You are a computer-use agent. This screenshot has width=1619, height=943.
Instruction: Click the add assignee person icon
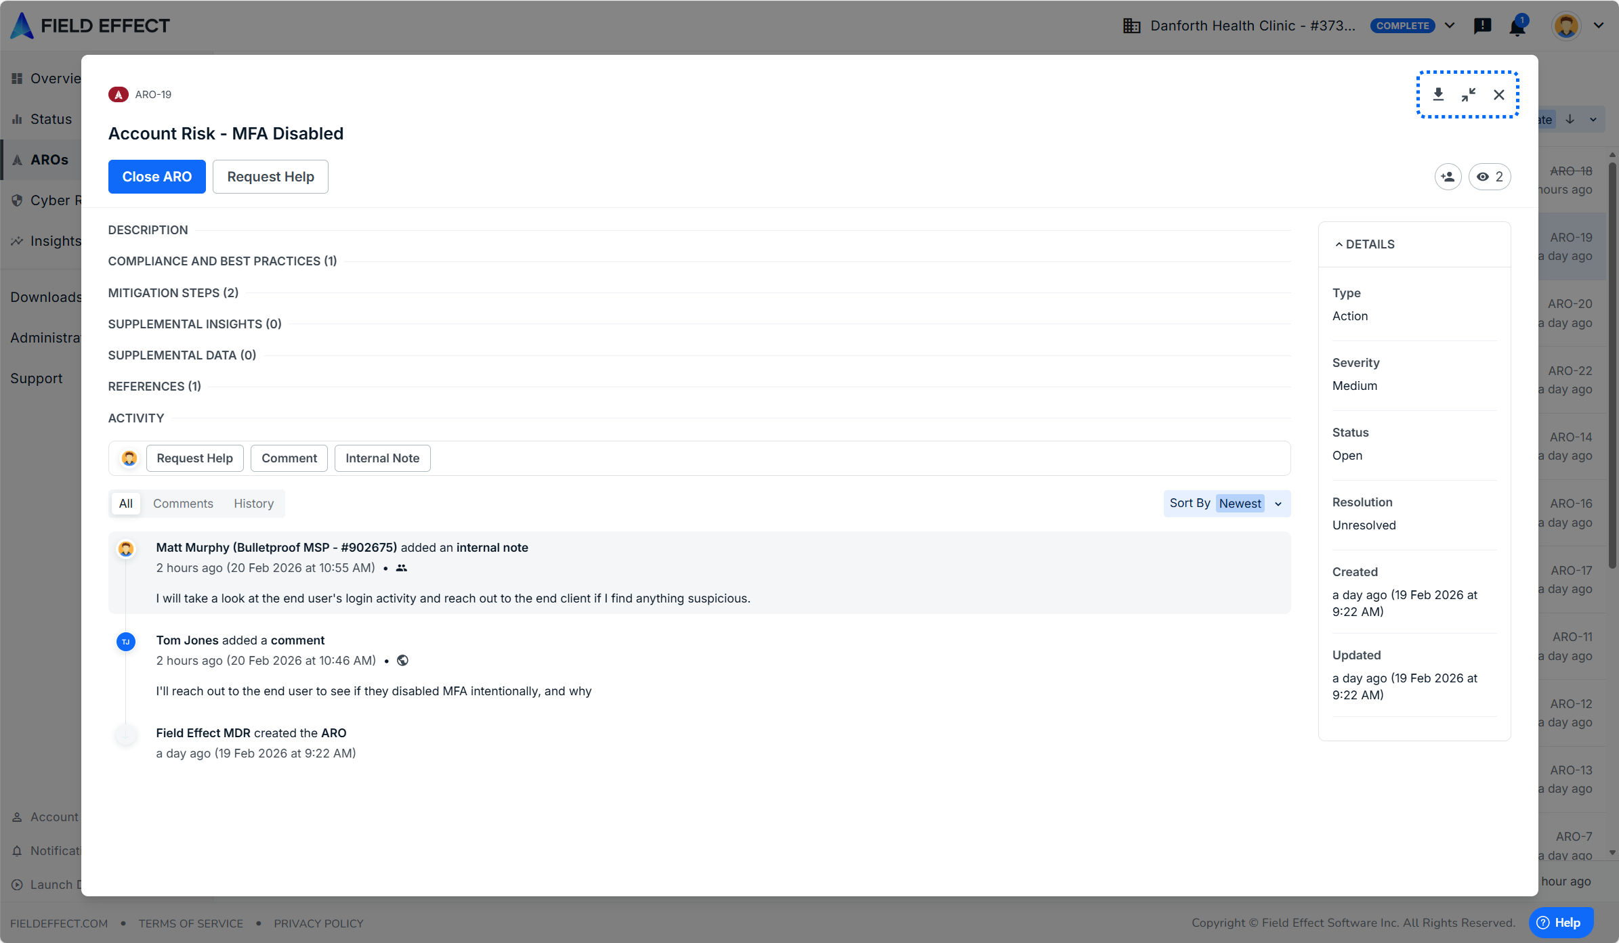pyautogui.click(x=1448, y=177)
